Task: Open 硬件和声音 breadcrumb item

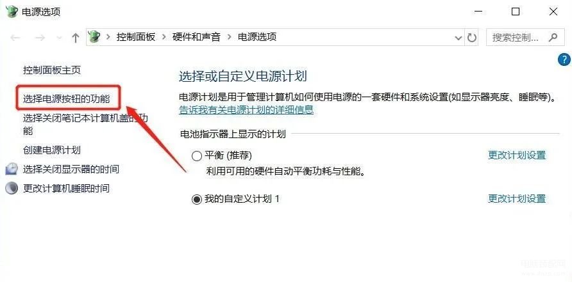Action: pos(196,36)
